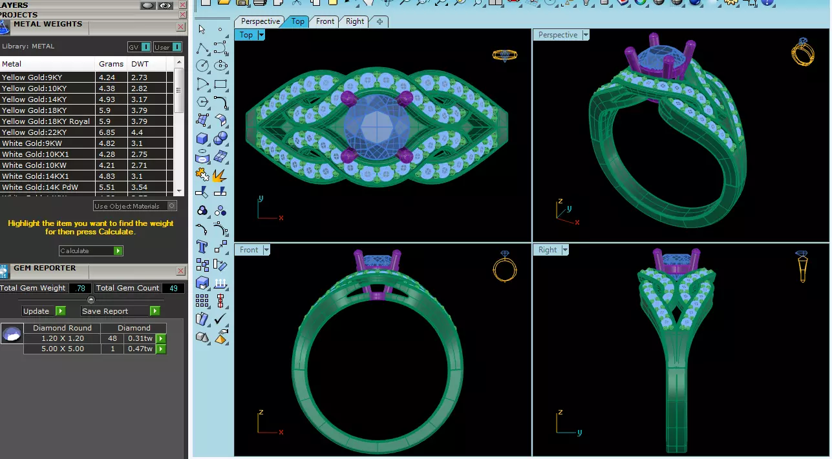Screen dimensions: 832x459
Task: Toggle the Layers eye visibility button
Action: pyautogui.click(x=166, y=5)
